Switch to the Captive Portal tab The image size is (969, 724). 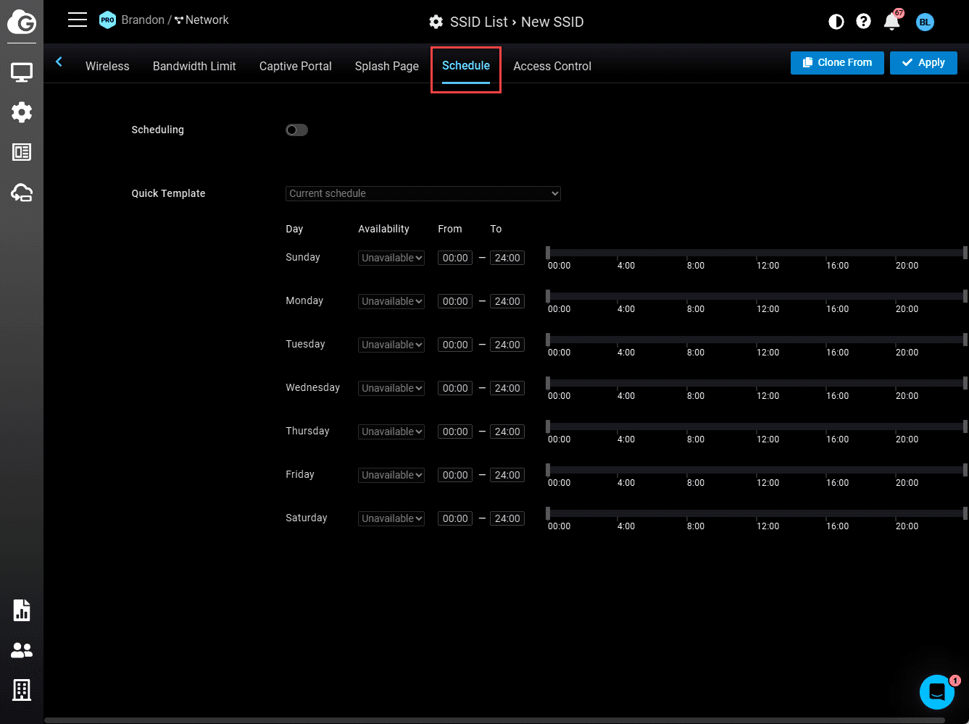click(x=296, y=66)
